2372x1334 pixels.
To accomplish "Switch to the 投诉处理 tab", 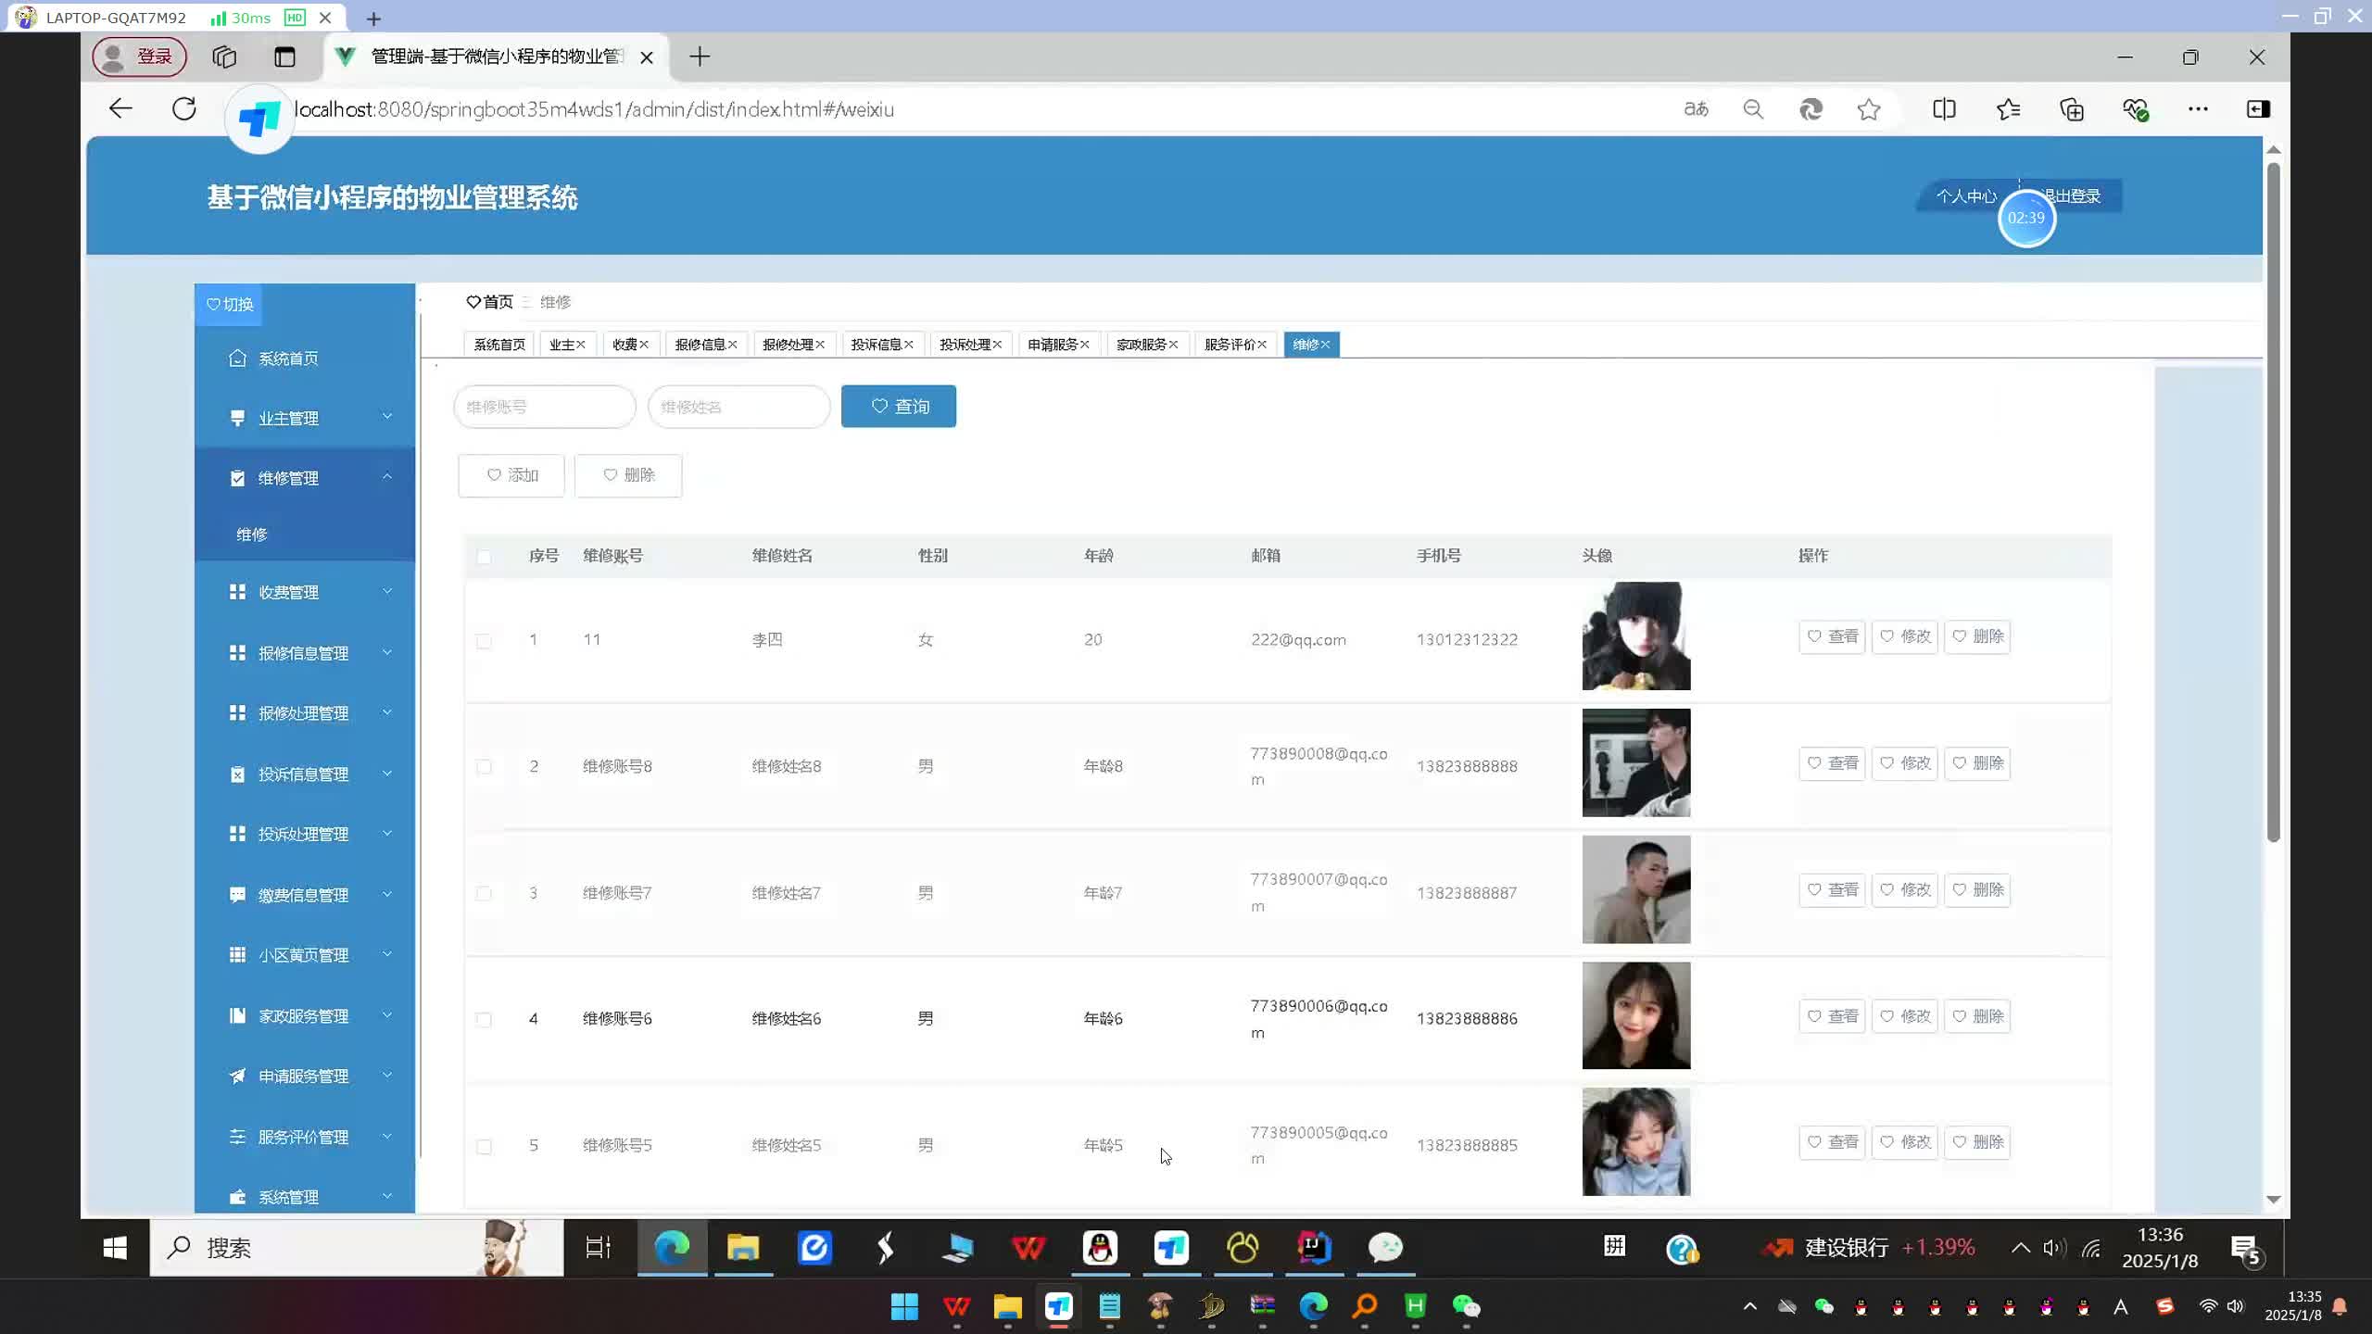I will (964, 345).
